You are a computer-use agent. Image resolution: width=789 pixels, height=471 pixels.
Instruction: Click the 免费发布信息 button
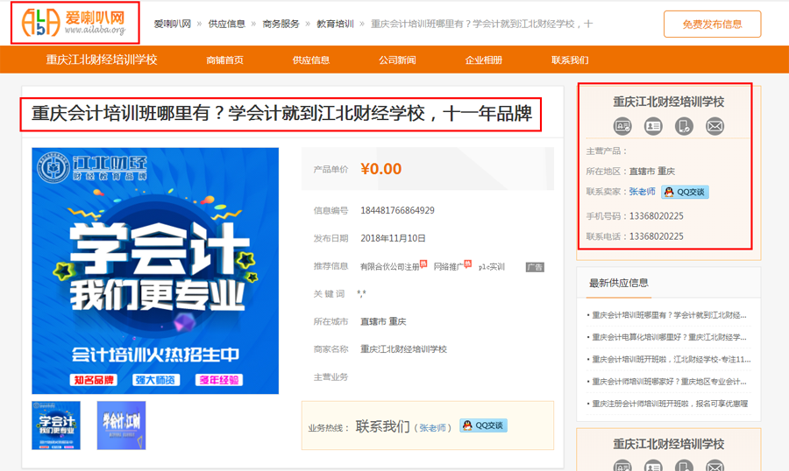712,25
